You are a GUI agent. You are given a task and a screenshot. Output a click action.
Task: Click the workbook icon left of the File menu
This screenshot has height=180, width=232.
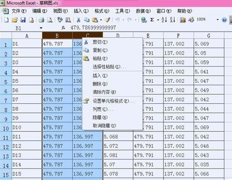tap(5, 11)
